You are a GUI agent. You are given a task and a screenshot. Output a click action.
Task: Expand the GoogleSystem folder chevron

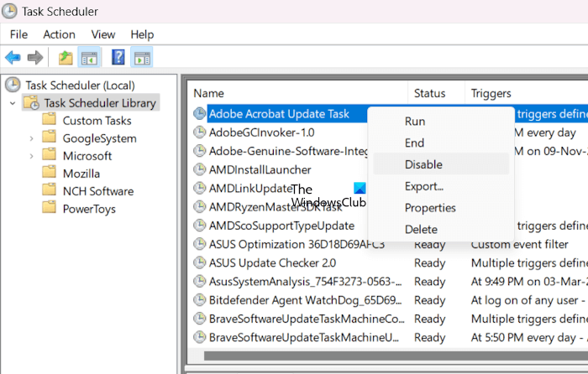click(x=32, y=138)
